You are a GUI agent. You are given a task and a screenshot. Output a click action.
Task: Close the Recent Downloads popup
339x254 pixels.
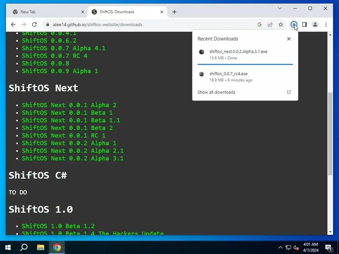pyautogui.click(x=289, y=39)
